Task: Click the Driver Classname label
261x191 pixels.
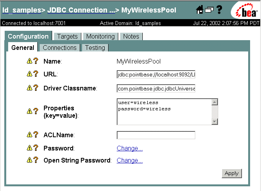Action: (x=70, y=88)
